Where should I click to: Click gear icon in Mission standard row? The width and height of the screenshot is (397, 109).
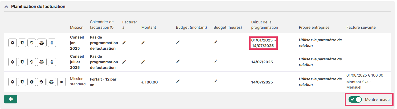[x=13, y=82]
